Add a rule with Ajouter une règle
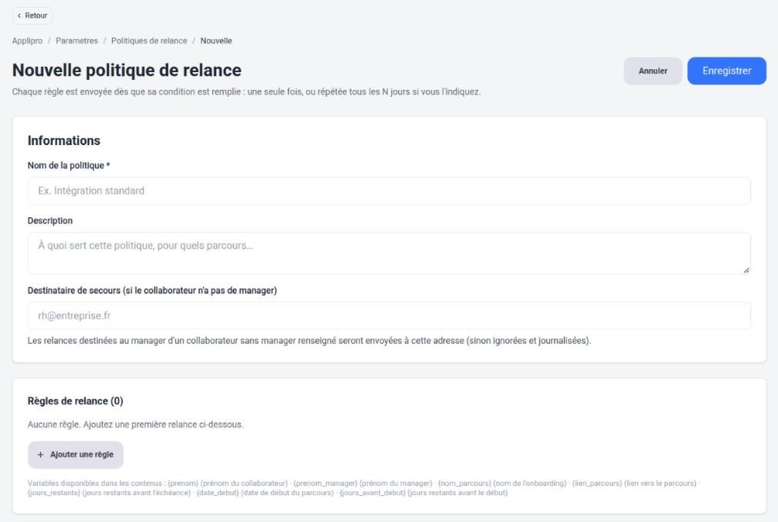This screenshot has height=522, width=778. coord(75,454)
